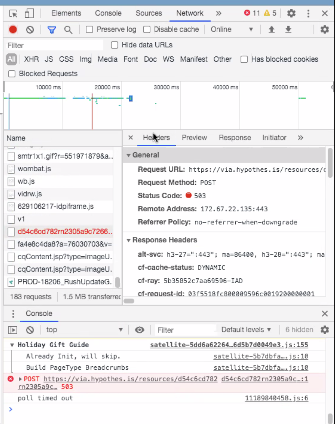Open network search magnifier
This screenshot has width=335, height=424.
(68, 30)
